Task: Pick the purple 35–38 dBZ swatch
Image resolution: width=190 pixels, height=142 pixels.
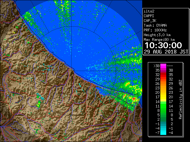Action: click(163, 70)
